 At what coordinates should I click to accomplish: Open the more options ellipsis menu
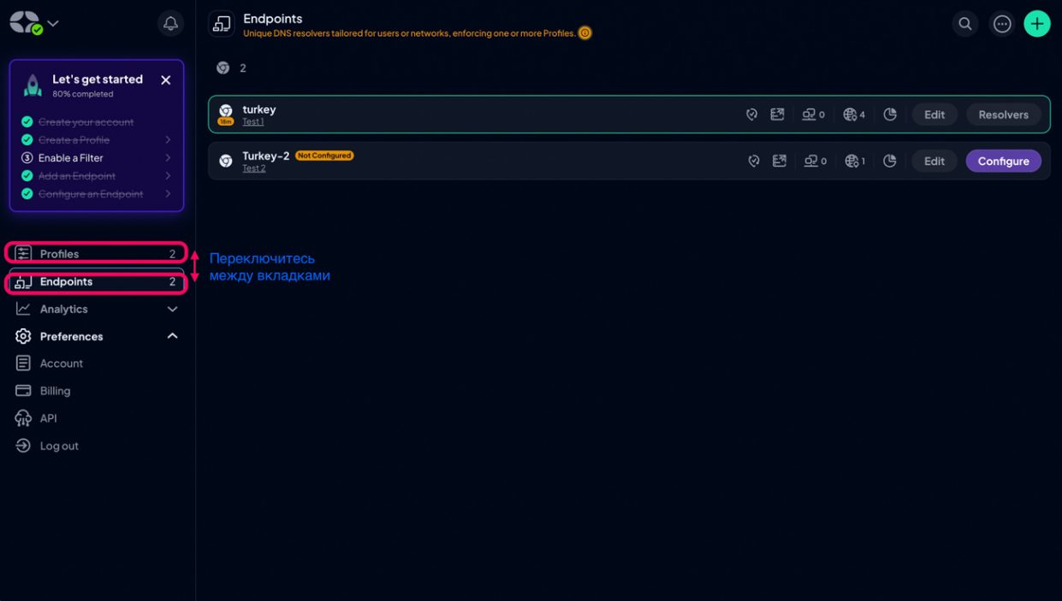1002,23
